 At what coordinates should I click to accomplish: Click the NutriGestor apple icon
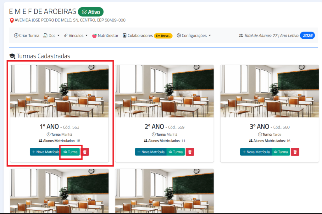[x=94, y=36]
